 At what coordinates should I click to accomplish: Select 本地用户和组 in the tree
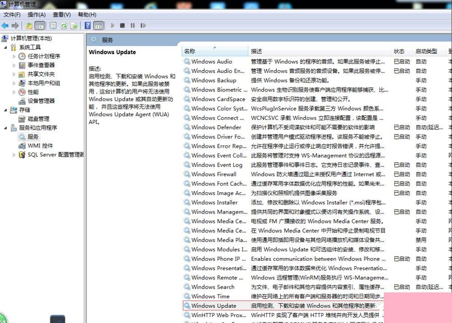tap(44, 83)
